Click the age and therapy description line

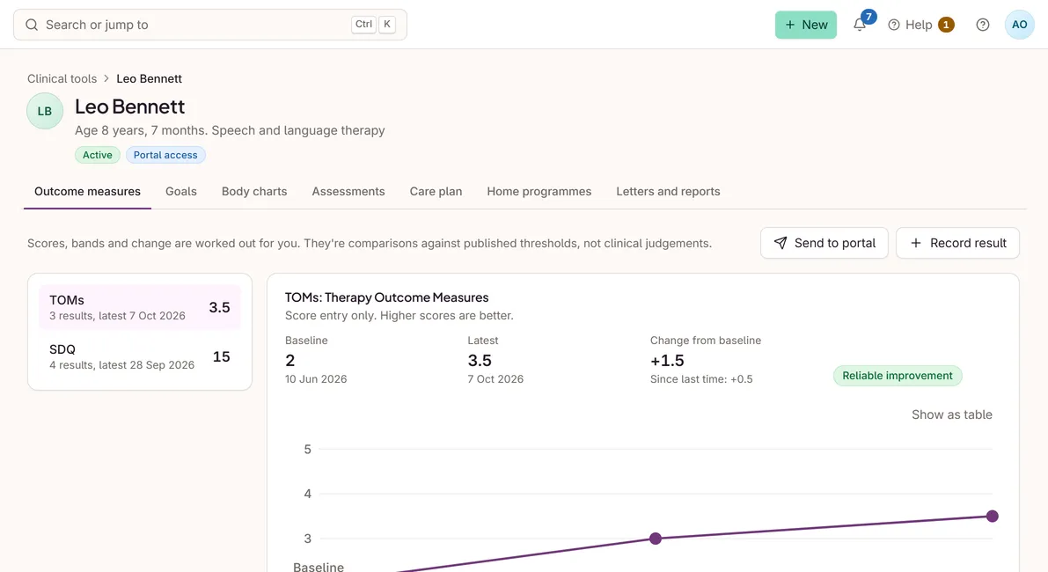coord(230,130)
